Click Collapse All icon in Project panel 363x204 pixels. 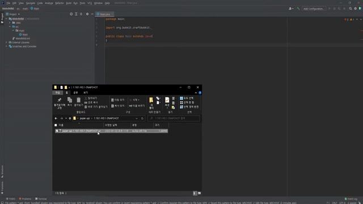click(81, 14)
